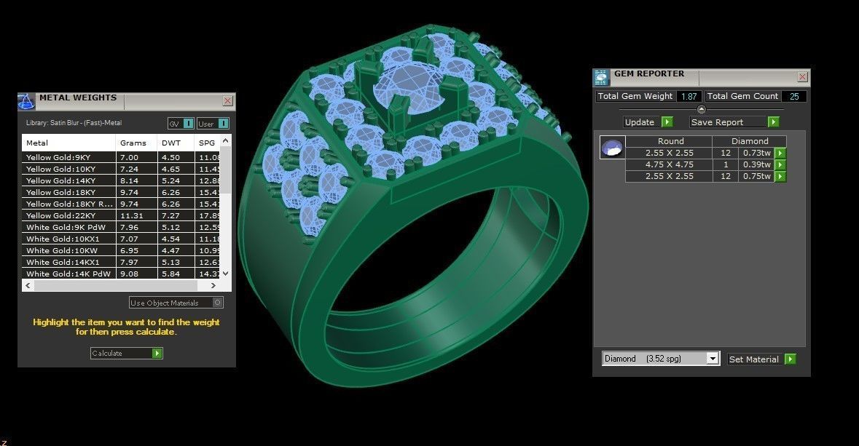Click green arrow beside Update button

[x=667, y=122]
